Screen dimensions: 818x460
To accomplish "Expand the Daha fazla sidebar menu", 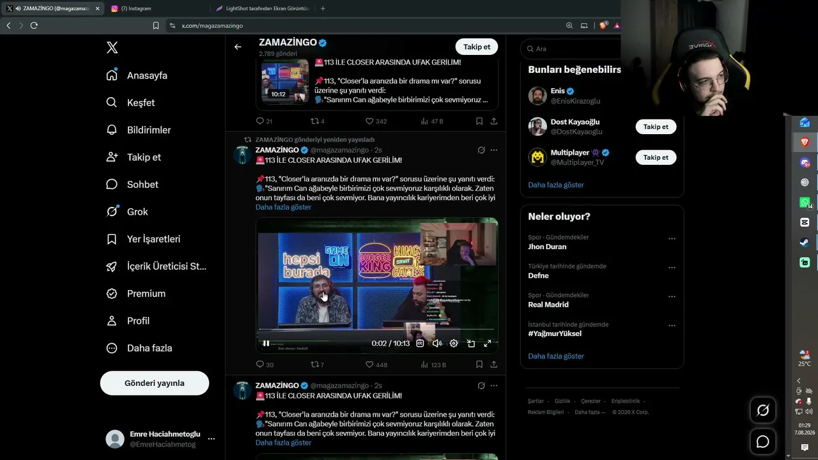I will coord(139,348).
